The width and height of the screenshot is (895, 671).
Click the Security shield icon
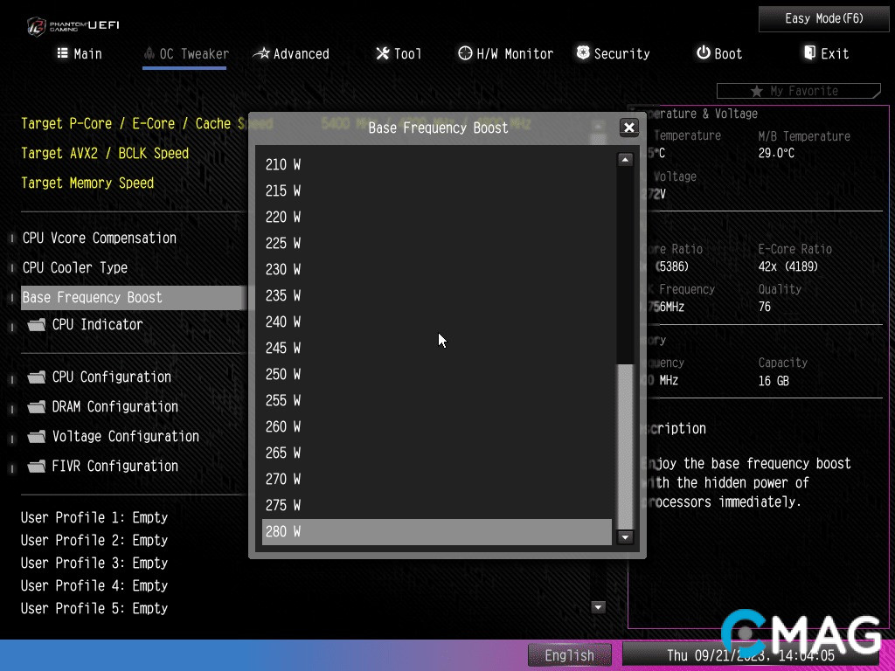[583, 53]
